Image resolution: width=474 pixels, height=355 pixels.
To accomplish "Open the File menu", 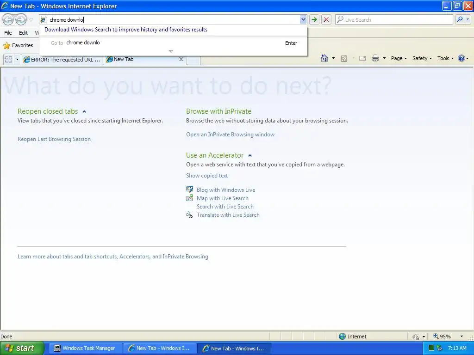I will (x=8, y=33).
